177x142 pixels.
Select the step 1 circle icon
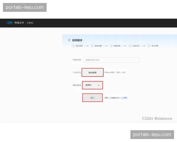73,46
